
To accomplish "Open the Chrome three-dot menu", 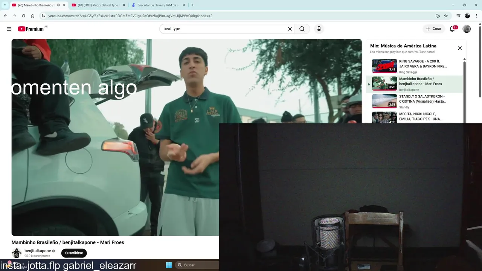I will click(477, 16).
